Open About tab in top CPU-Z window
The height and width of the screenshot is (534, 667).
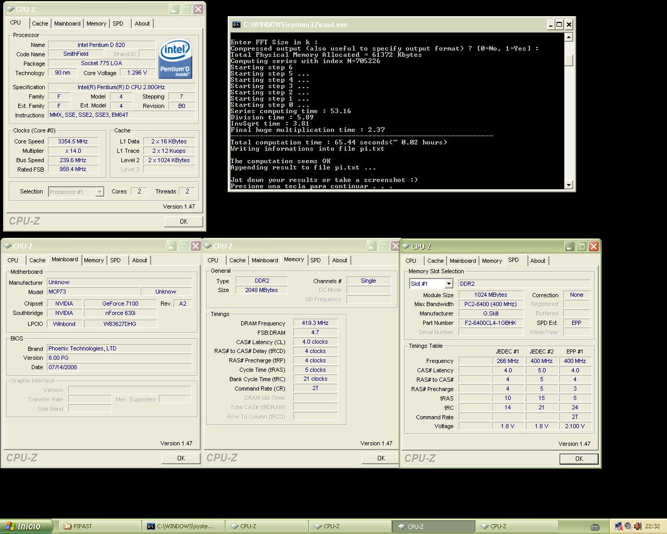coord(142,23)
